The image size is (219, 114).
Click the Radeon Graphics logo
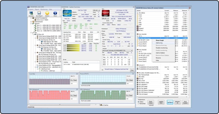[105, 13]
